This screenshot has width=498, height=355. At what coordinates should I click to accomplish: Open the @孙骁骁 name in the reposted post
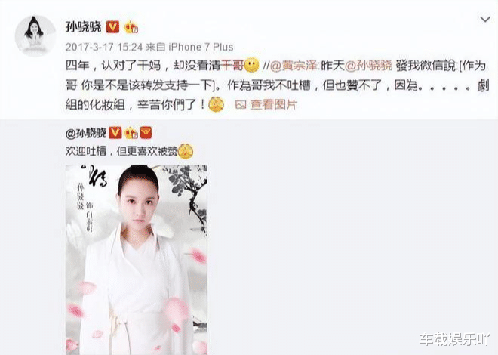click(86, 133)
